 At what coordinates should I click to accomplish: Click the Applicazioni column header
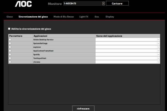(x=64, y=36)
